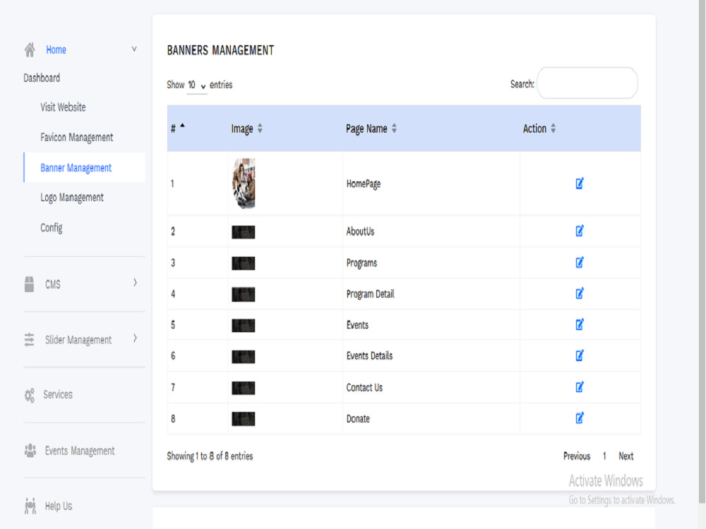Image resolution: width=706 pixels, height=529 pixels.
Task: Expand the Slider Management chevron
Action: [135, 339]
